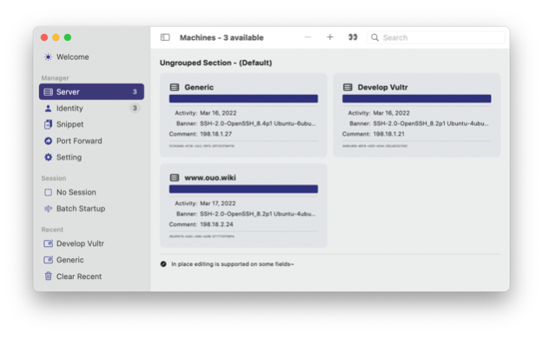The height and width of the screenshot is (339, 543).
Task: Click the No Session dashed square icon
Action: click(x=48, y=192)
